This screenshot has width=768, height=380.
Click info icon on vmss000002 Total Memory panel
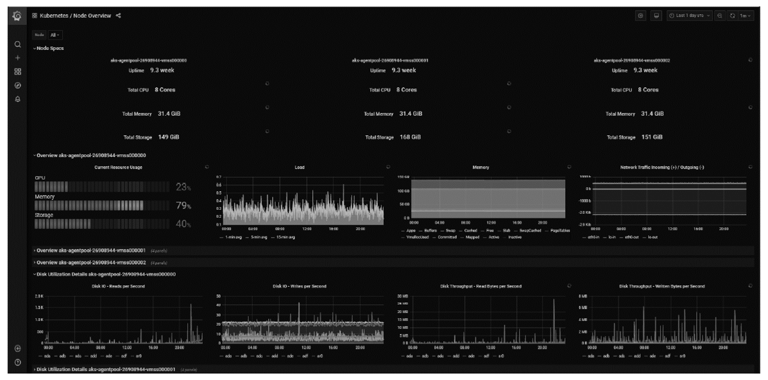coord(750,107)
